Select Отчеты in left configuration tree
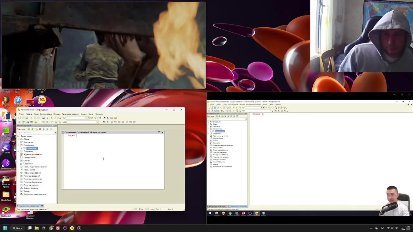The height and width of the screenshot is (232, 413). (x=26, y=160)
